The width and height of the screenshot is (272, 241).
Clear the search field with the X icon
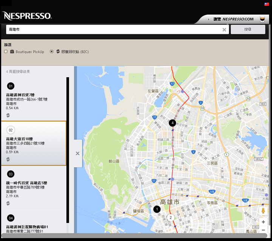tap(224, 29)
